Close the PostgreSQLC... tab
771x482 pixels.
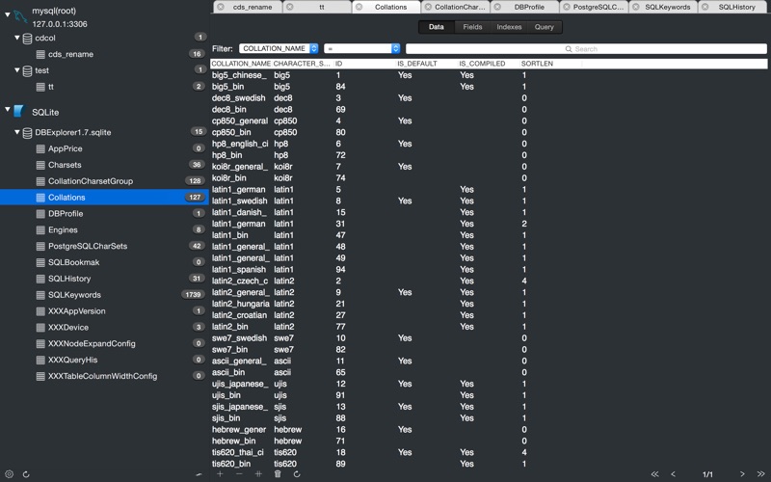567,7
